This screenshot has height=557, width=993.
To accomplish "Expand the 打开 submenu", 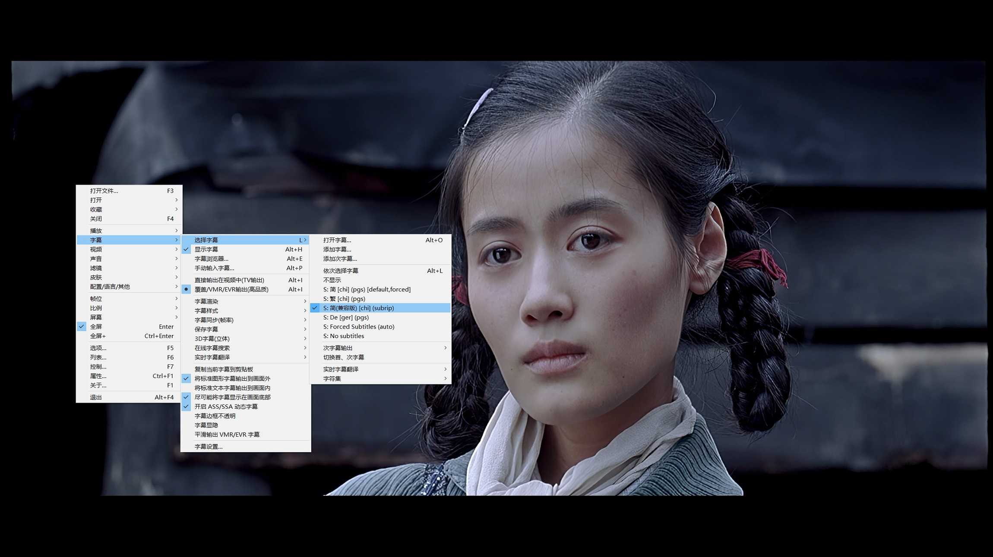I will coord(129,200).
